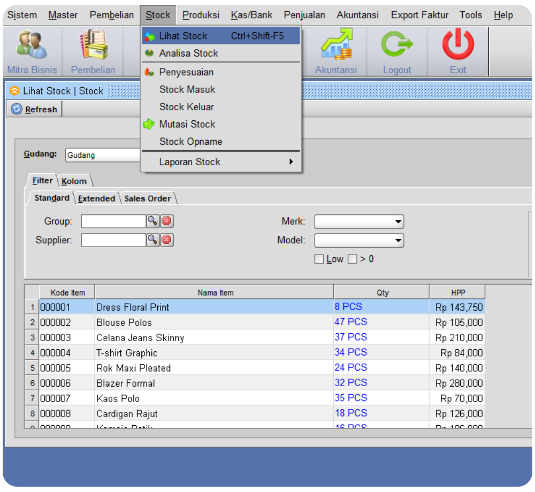
Task: Open the Kas/Bank menu
Action: 251,15
